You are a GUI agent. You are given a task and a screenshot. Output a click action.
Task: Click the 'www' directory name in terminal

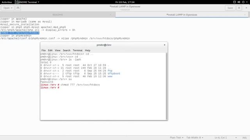[x=110, y=76]
